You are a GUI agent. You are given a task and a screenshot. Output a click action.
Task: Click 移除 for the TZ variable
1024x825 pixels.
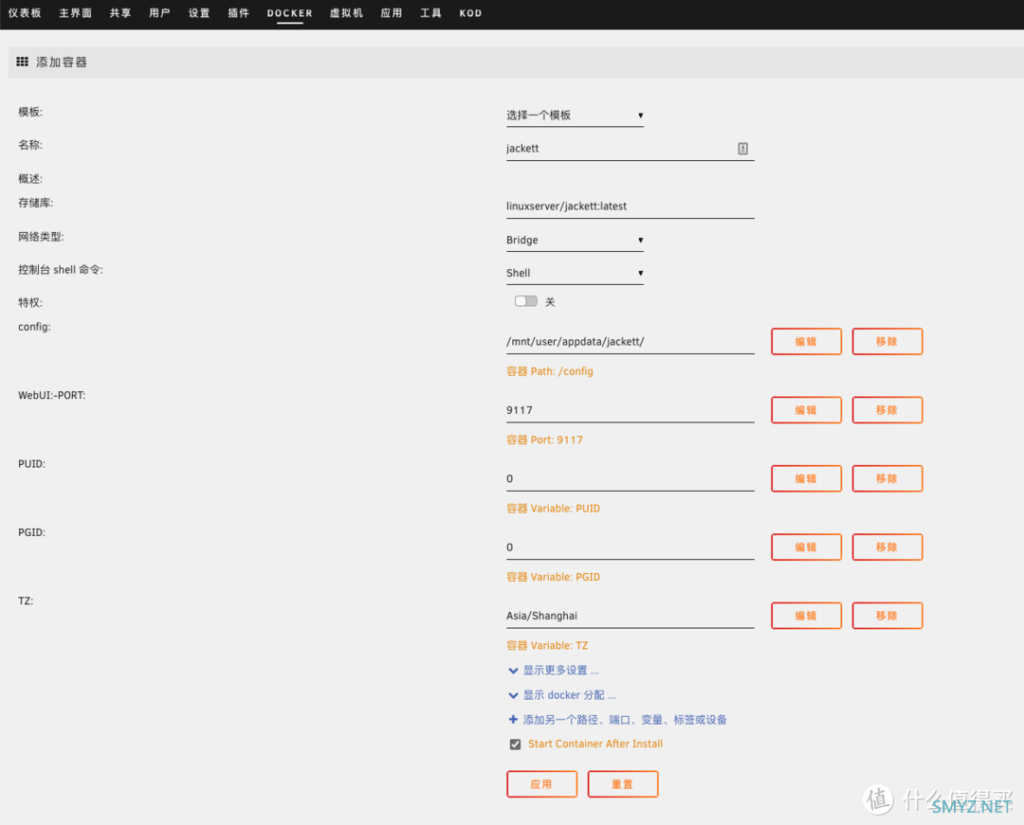click(887, 616)
